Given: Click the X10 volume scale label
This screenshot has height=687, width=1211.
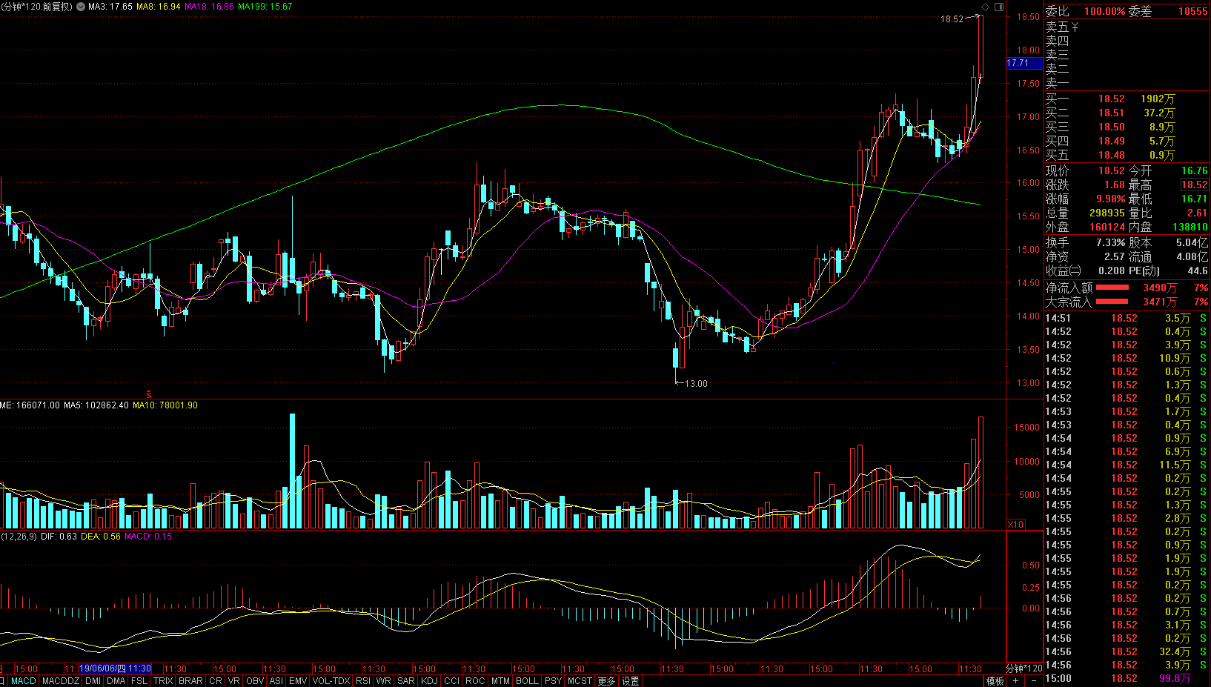Looking at the screenshot, I should [x=1015, y=524].
